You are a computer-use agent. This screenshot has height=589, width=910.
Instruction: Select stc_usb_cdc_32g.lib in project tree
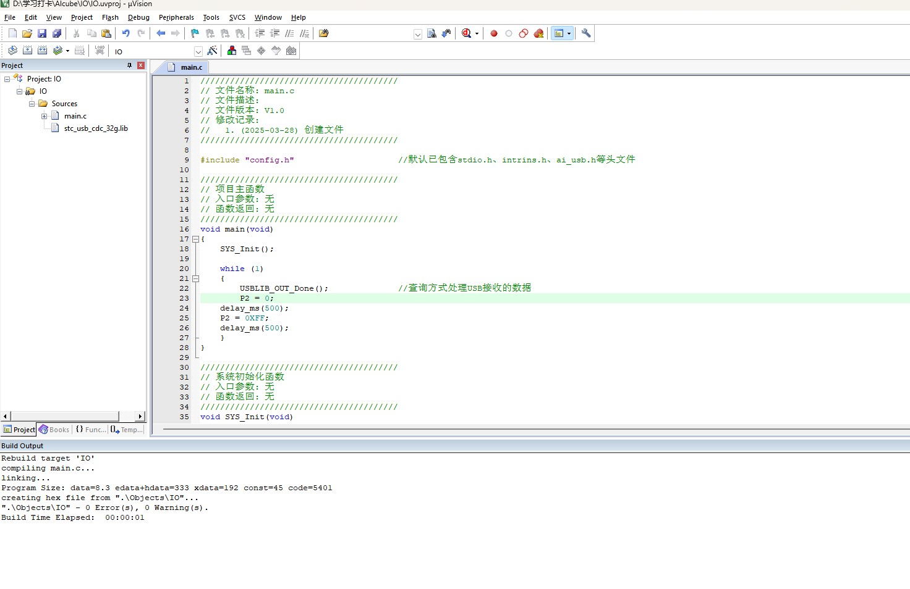point(96,128)
